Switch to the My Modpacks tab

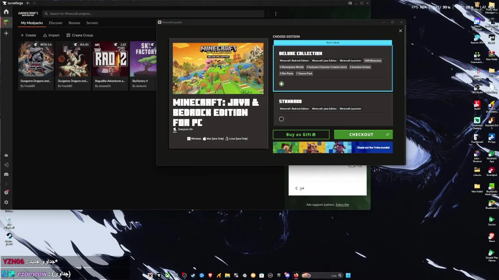[x=32, y=23]
